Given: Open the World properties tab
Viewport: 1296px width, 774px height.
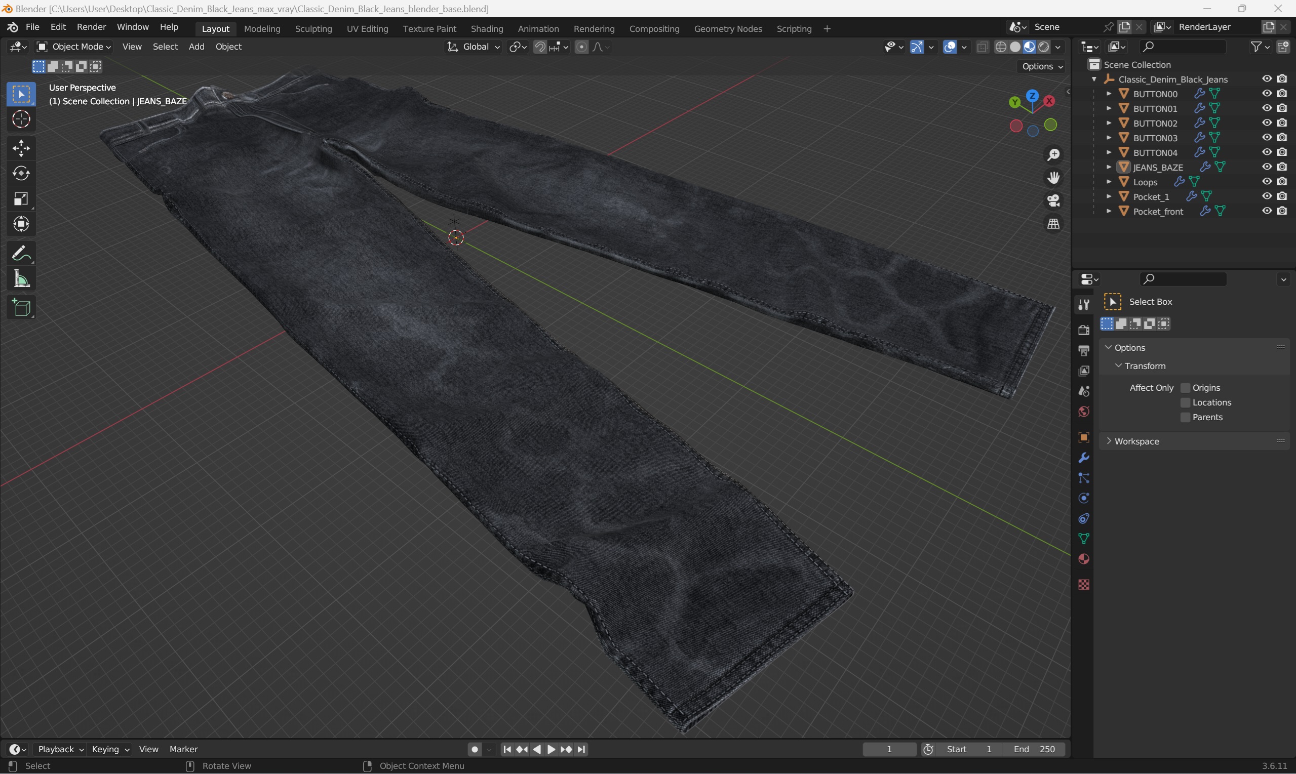Looking at the screenshot, I should (x=1084, y=412).
